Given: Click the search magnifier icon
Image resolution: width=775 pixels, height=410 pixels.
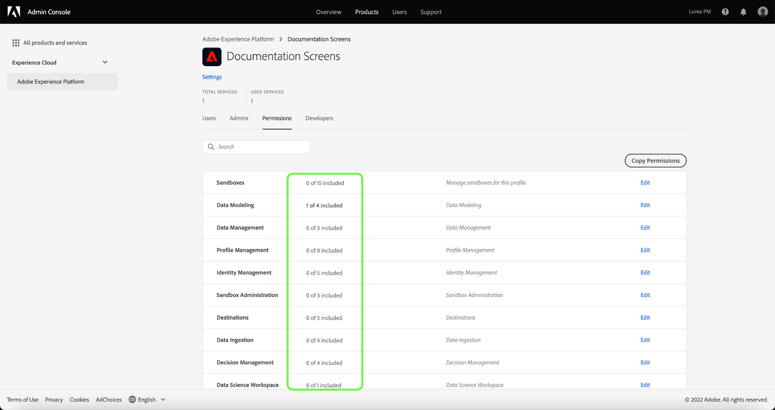Looking at the screenshot, I should [x=211, y=147].
